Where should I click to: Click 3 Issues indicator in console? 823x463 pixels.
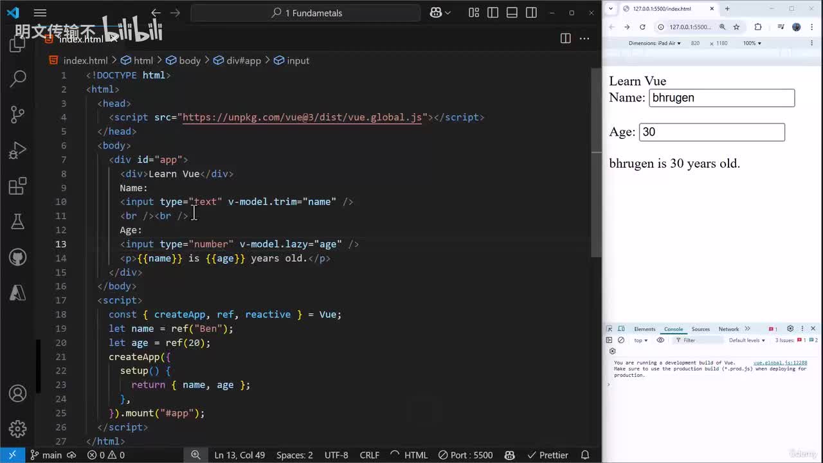pyautogui.click(x=796, y=340)
